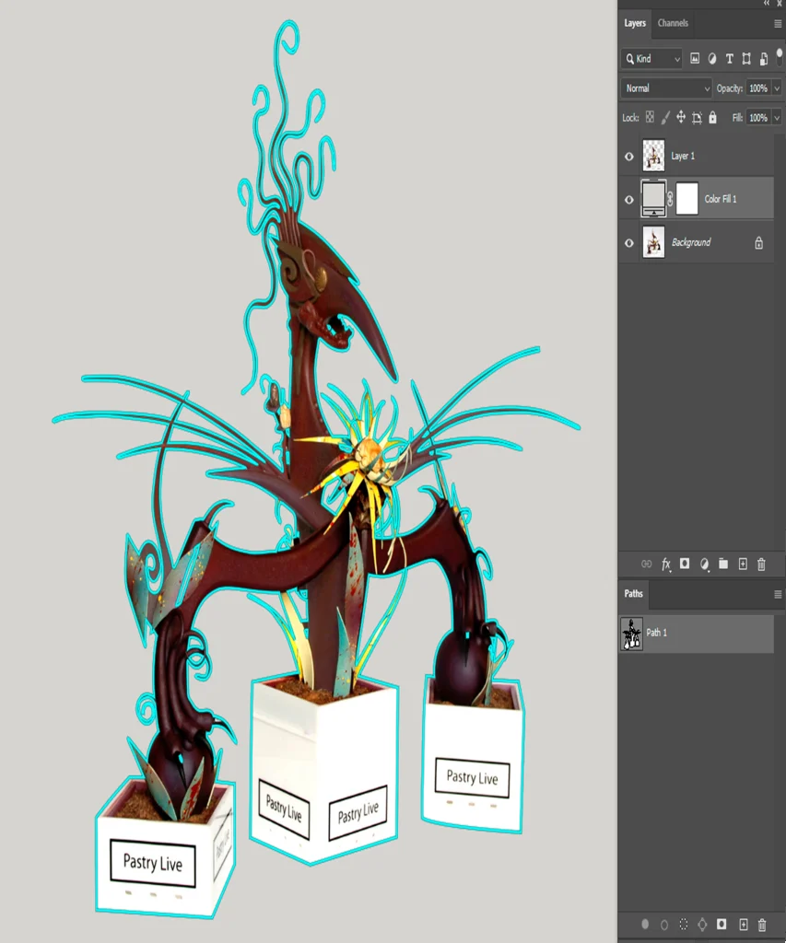Toggle visibility of Color Fill 1 layer

[x=629, y=199]
